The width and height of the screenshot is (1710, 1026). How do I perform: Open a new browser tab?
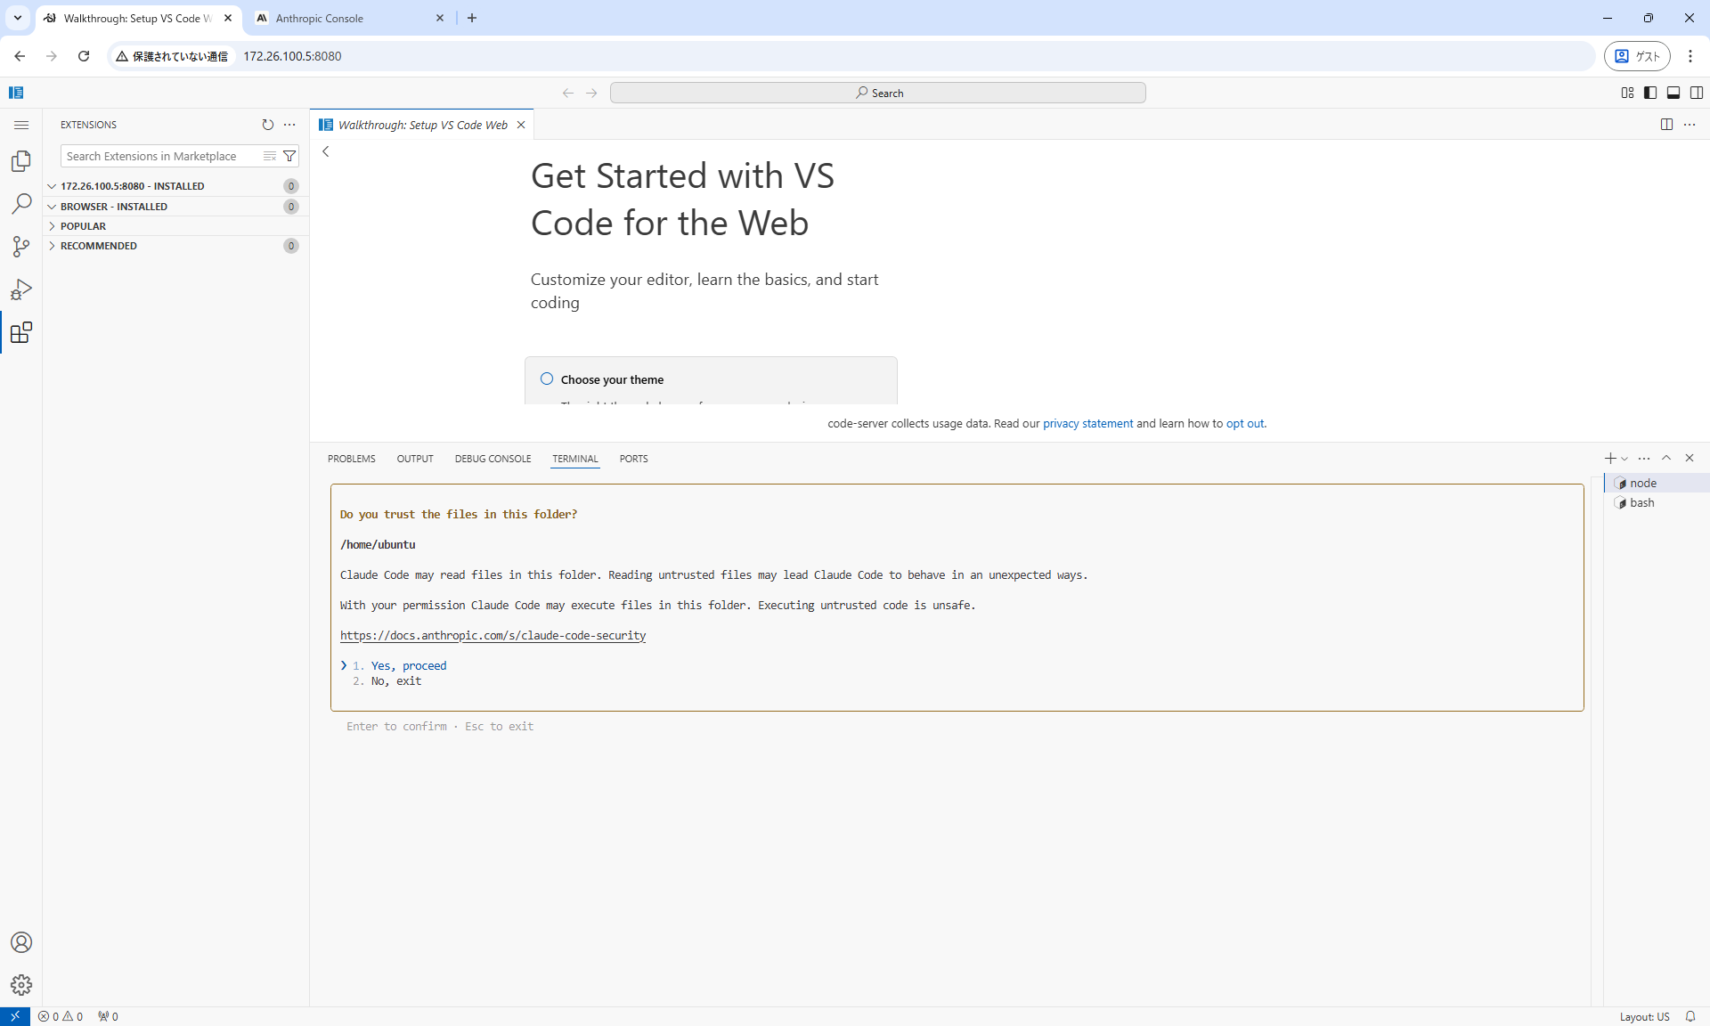tap(472, 18)
